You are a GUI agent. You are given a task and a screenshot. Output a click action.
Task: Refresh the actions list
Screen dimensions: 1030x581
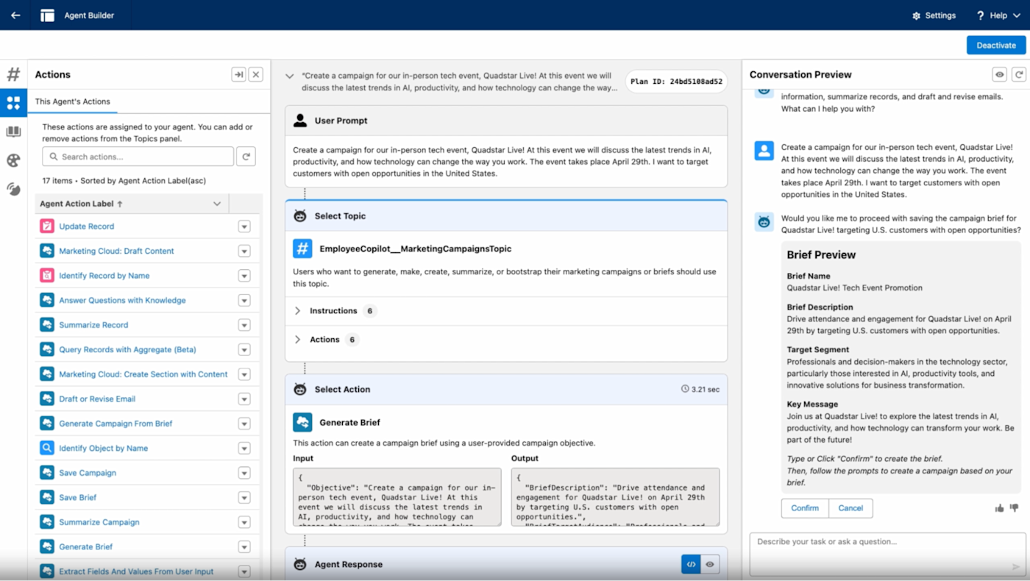[246, 157]
